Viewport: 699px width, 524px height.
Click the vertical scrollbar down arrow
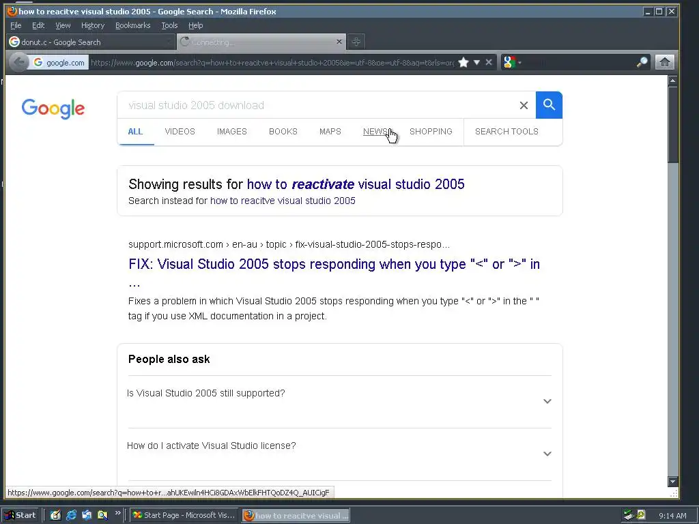click(672, 481)
